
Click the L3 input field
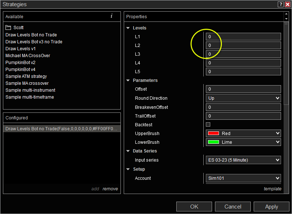click(243, 54)
